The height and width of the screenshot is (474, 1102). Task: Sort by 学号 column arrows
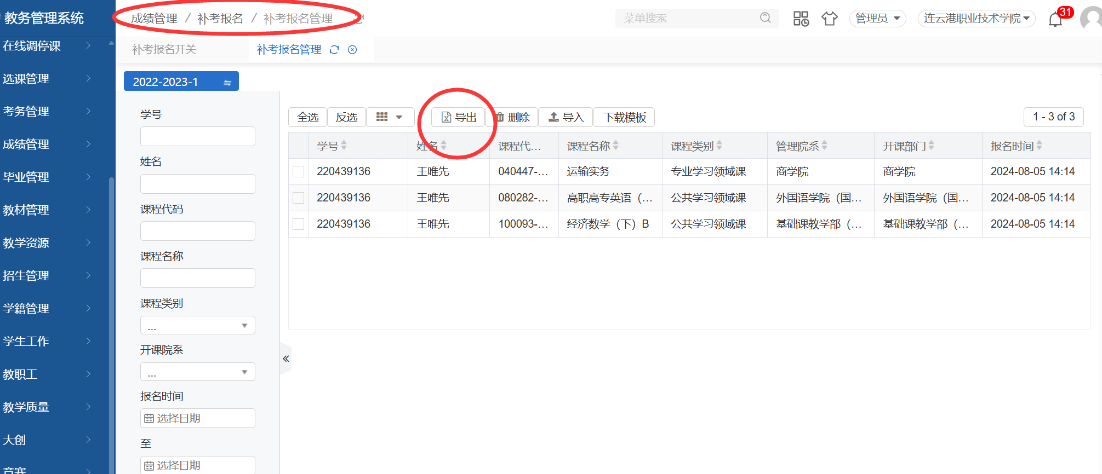pyautogui.click(x=344, y=146)
